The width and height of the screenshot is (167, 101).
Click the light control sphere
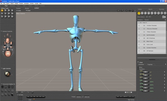point(7,74)
